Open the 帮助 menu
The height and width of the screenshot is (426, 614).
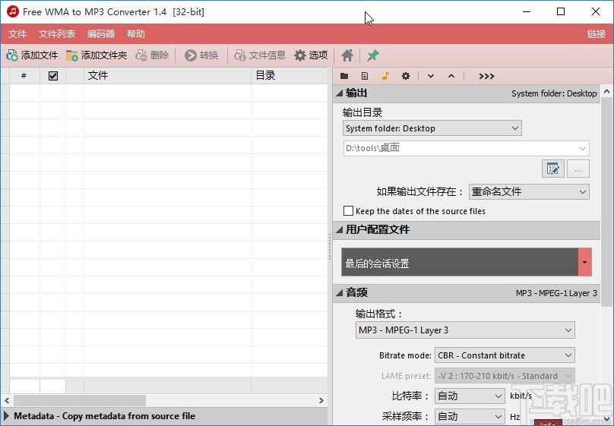click(x=136, y=34)
